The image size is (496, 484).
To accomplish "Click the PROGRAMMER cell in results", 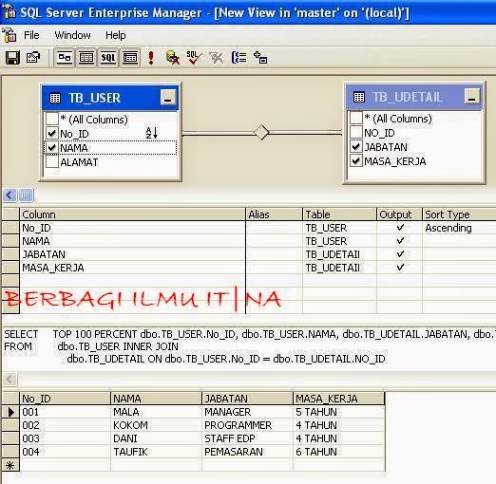I will (247, 425).
